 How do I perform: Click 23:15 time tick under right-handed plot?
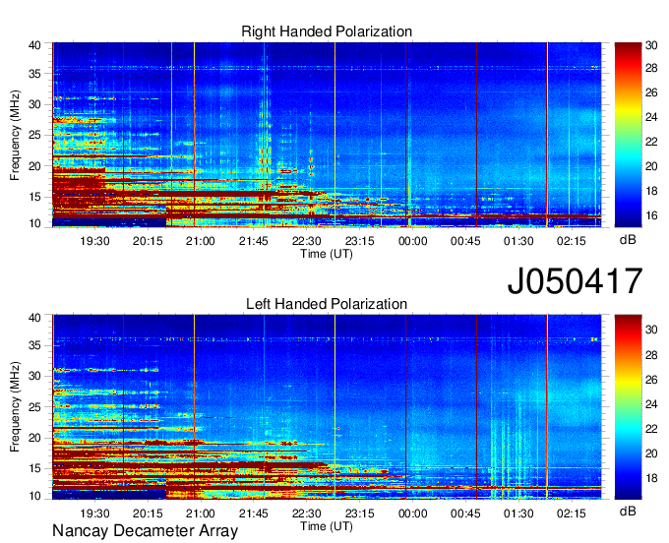click(x=360, y=241)
